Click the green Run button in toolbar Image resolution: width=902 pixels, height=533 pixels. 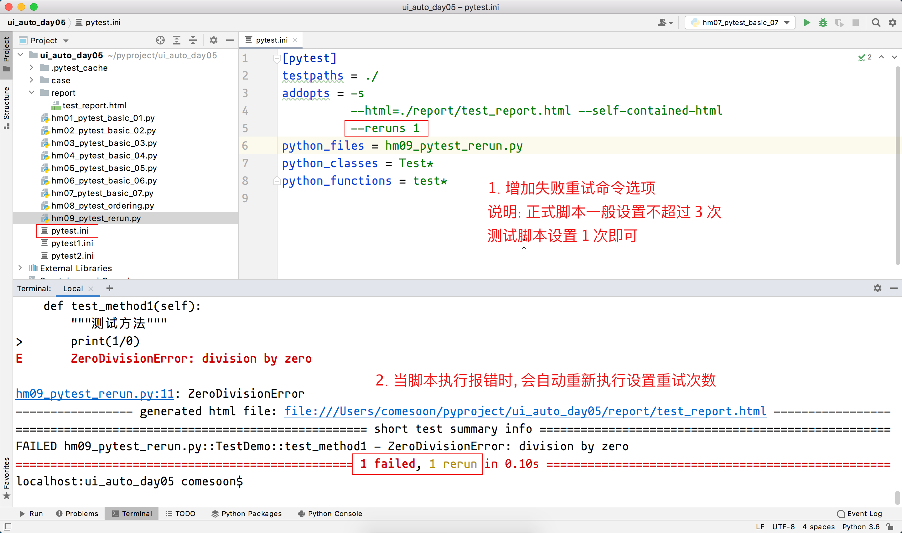click(x=807, y=23)
